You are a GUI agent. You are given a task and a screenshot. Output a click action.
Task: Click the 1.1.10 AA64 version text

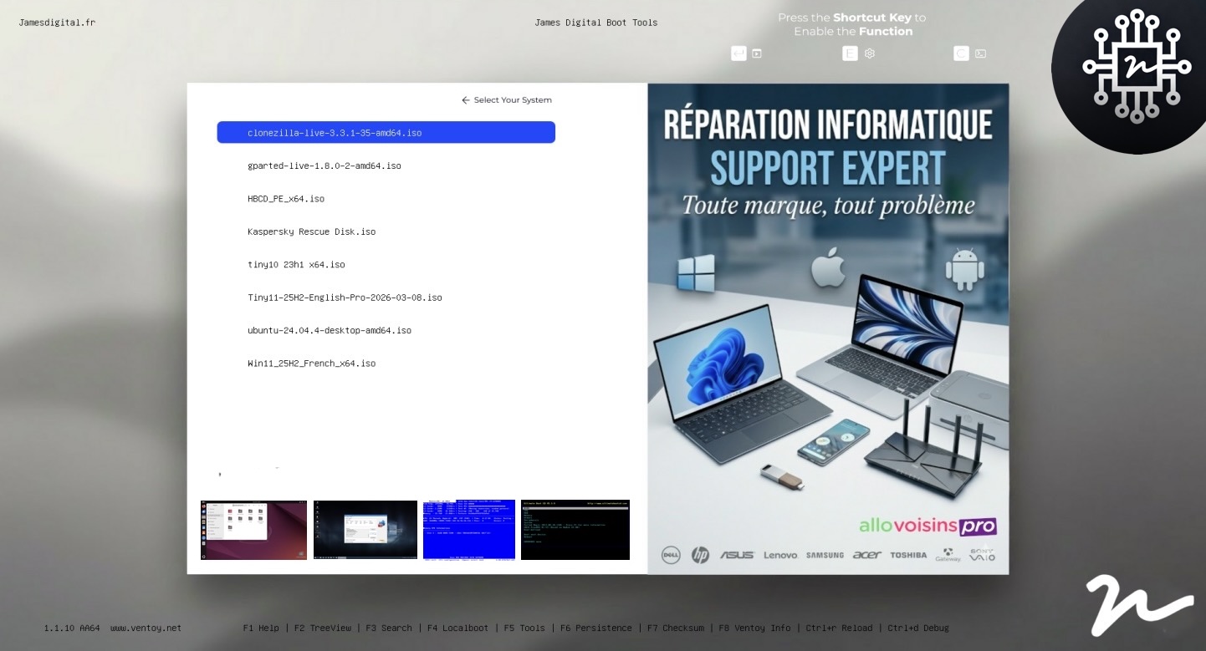coord(72,628)
